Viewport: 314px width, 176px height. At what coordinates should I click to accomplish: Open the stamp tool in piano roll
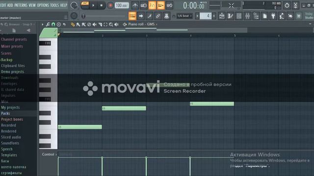tap(59, 24)
